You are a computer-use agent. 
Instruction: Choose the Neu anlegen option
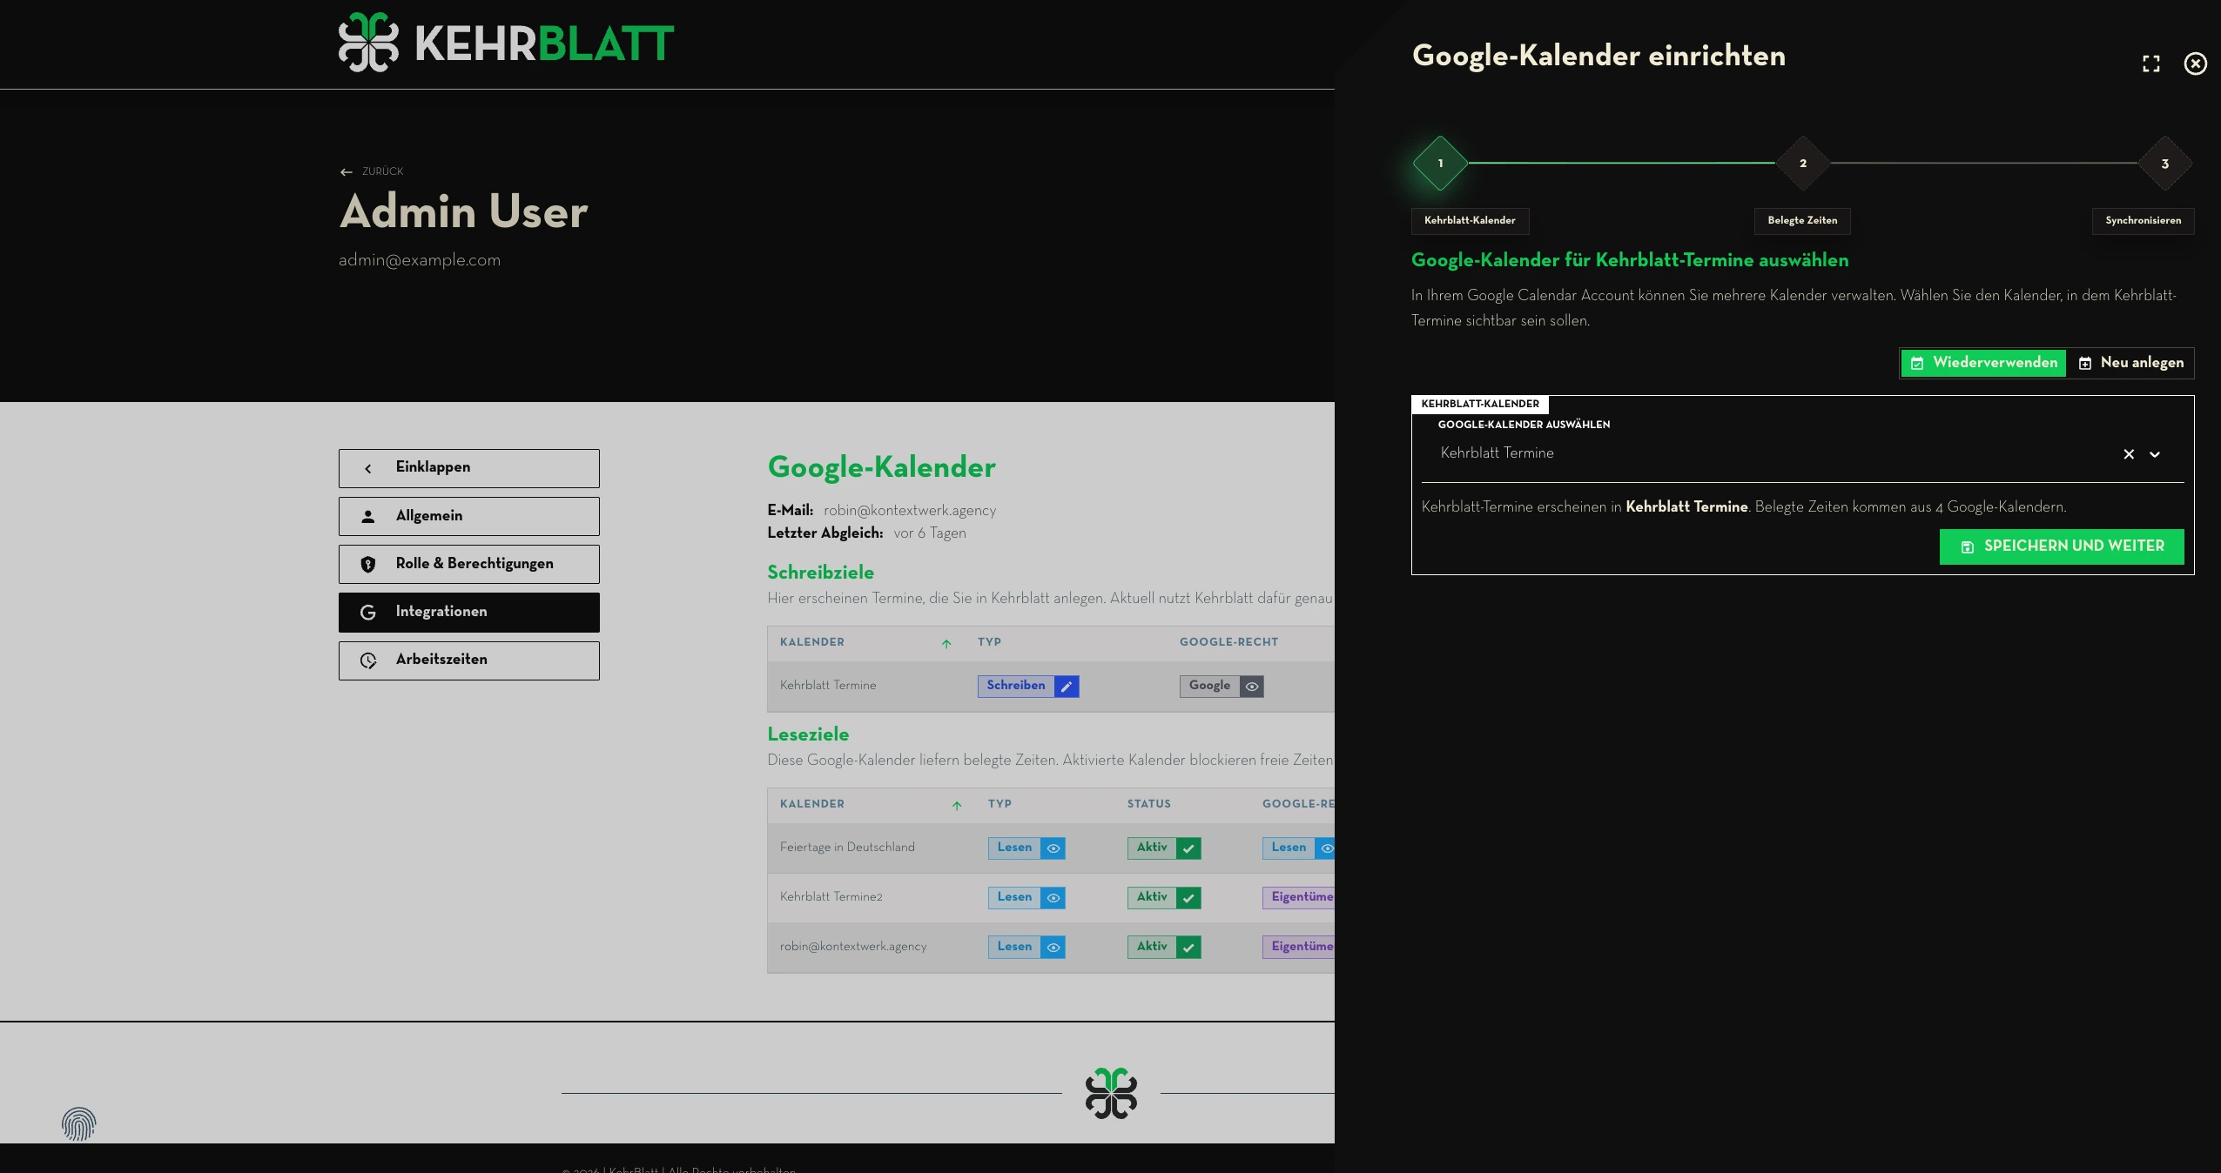click(2130, 363)
